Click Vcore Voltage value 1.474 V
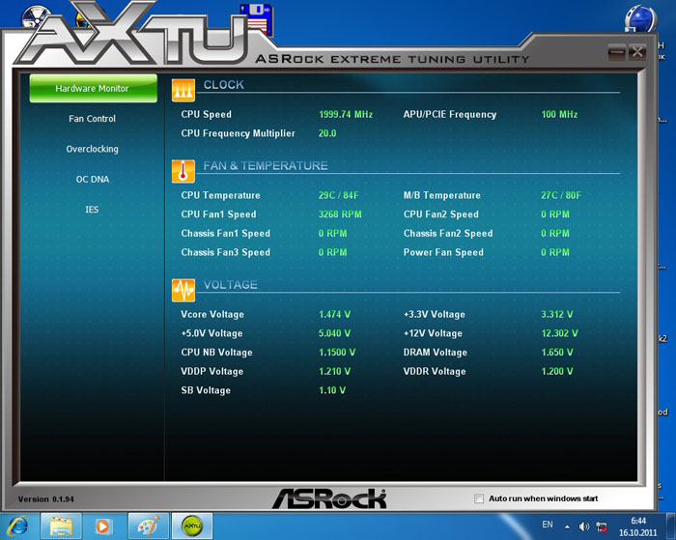The width and height of the screenshot is (676, 540). coord(334,314)
